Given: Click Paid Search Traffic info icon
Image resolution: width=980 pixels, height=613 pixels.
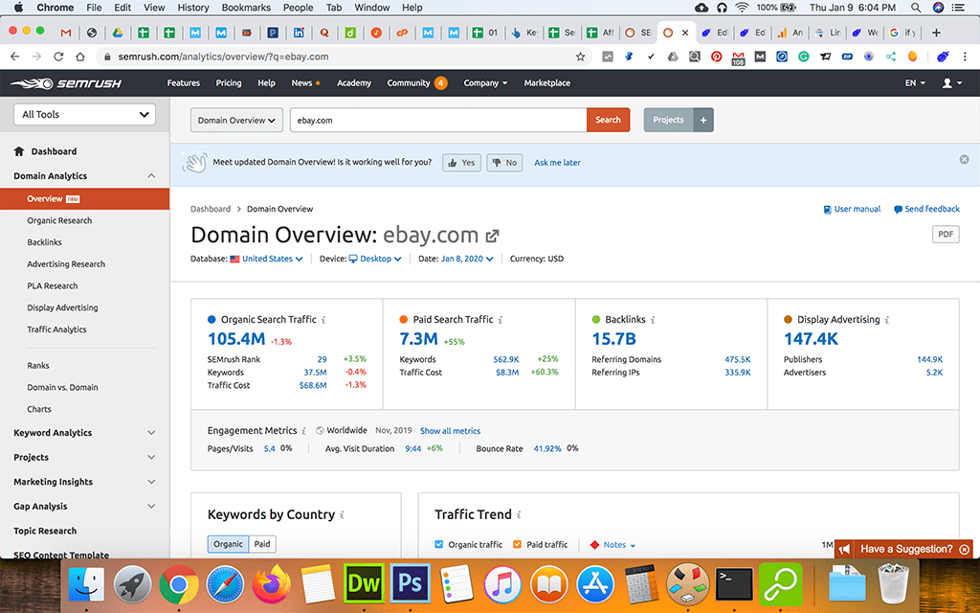Looking at the screenshot, I should click(x=500, y=320).
